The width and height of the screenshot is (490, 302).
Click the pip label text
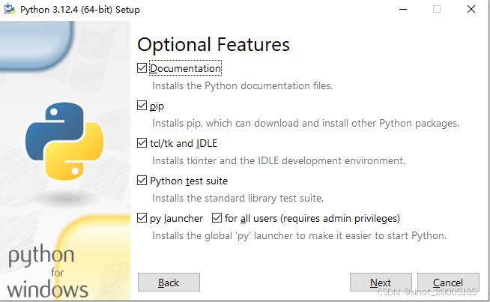157,106
